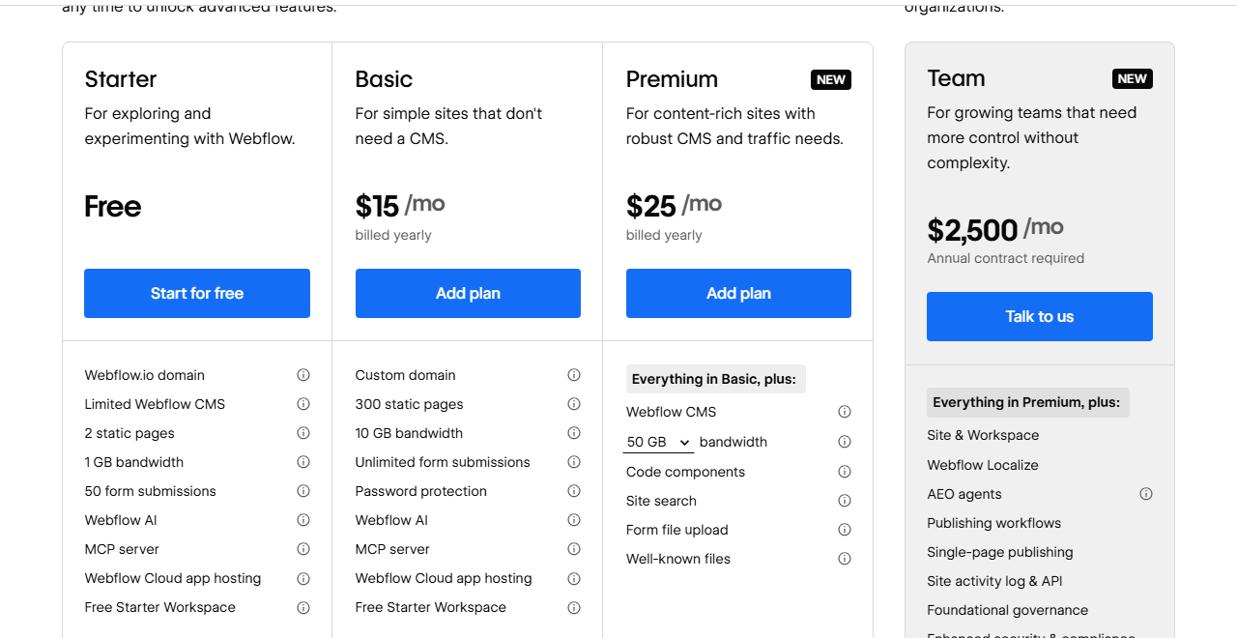Click info icon next to AEO agents
Screen dimensions: 1237x638
pos(1146,494)
